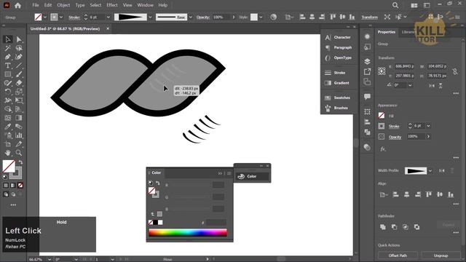Select the Zoom tool
The image size is (466, 262).
click(19, 153)
